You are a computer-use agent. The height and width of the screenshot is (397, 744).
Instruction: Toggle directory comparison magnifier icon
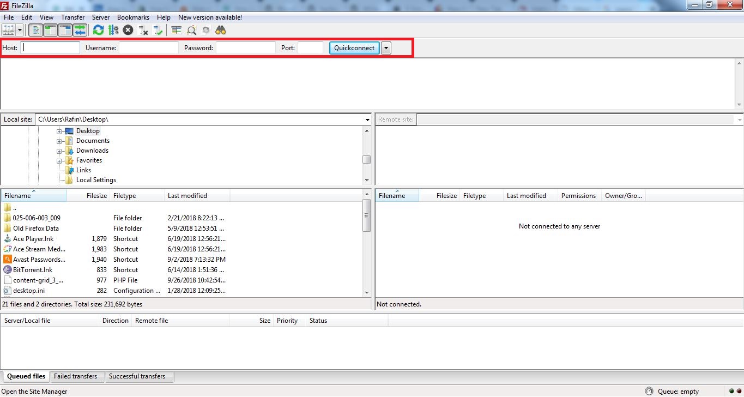(x=191, y=30)
